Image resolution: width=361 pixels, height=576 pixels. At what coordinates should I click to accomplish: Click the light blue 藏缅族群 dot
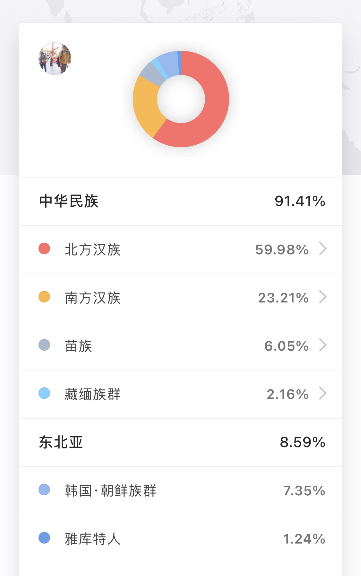(44, 393)
